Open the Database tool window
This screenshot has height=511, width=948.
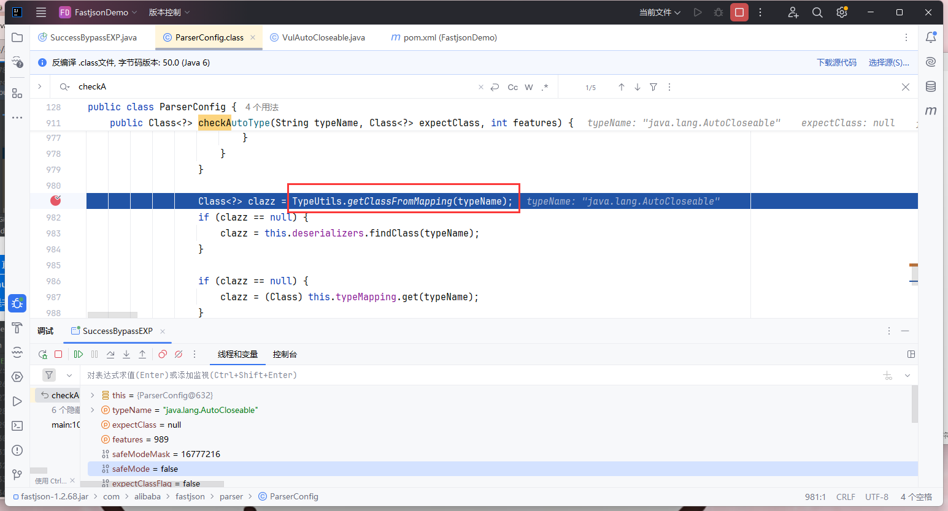pos(931,86)
